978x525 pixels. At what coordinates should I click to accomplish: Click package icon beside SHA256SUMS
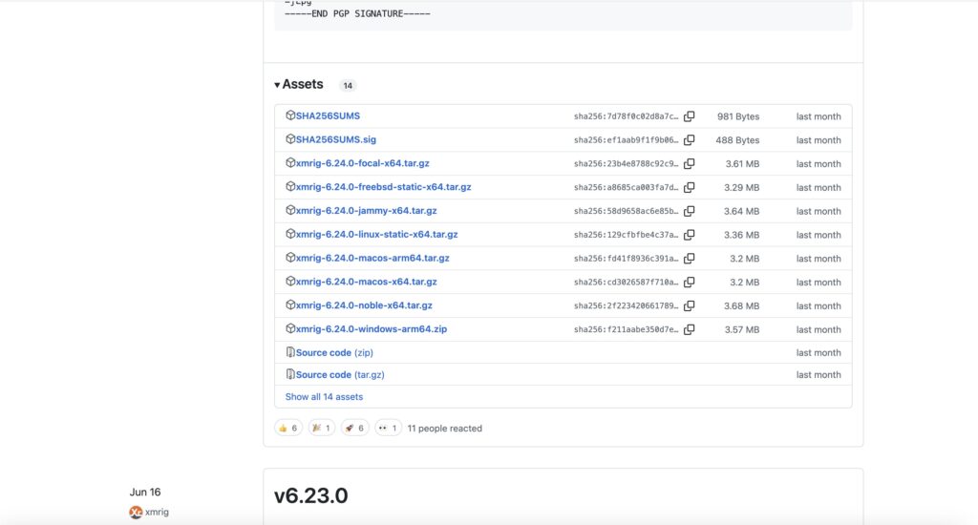(290, 115)
